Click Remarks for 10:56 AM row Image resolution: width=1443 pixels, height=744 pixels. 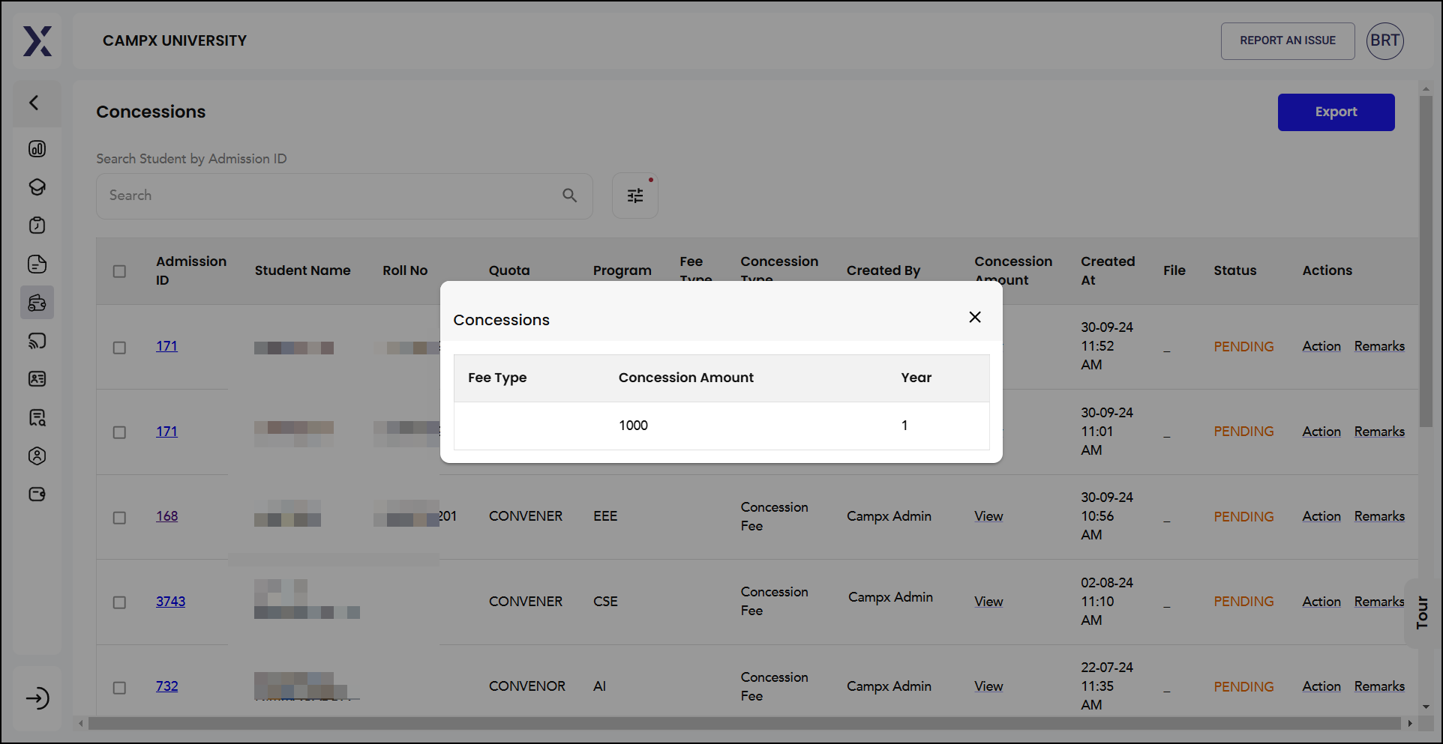(1378, 516)
